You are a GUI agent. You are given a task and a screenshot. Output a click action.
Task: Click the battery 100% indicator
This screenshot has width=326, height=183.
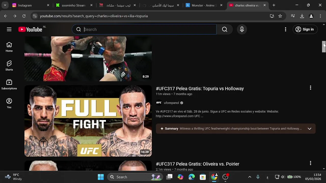click(294, 177)
